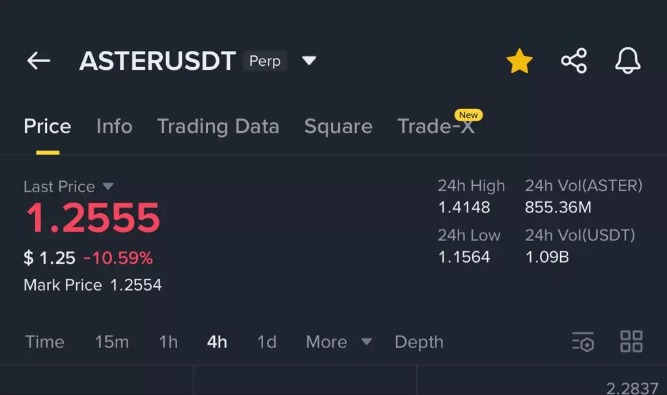Select the Price tab

pyautogui.click(x=47, y=126)
